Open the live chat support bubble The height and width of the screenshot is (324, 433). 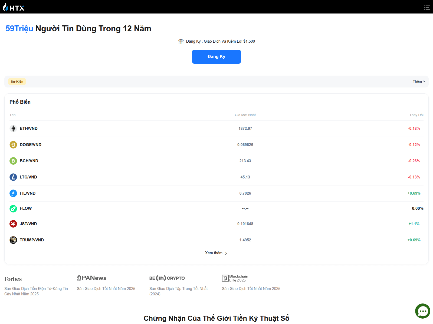click(423, 311)
